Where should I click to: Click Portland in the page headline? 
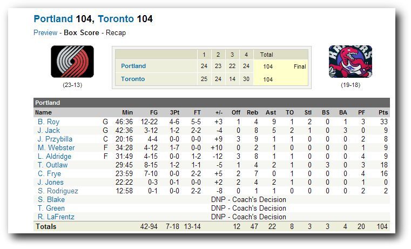pos(53,19)
